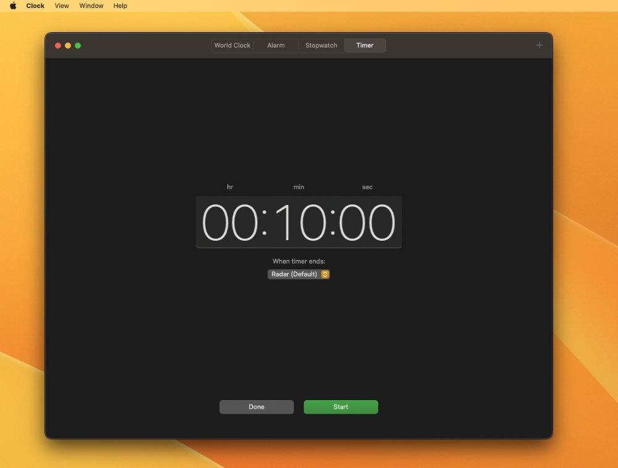Open the Help menu
The width and height of the screenshot is (618, 468).
pos(120,6)
